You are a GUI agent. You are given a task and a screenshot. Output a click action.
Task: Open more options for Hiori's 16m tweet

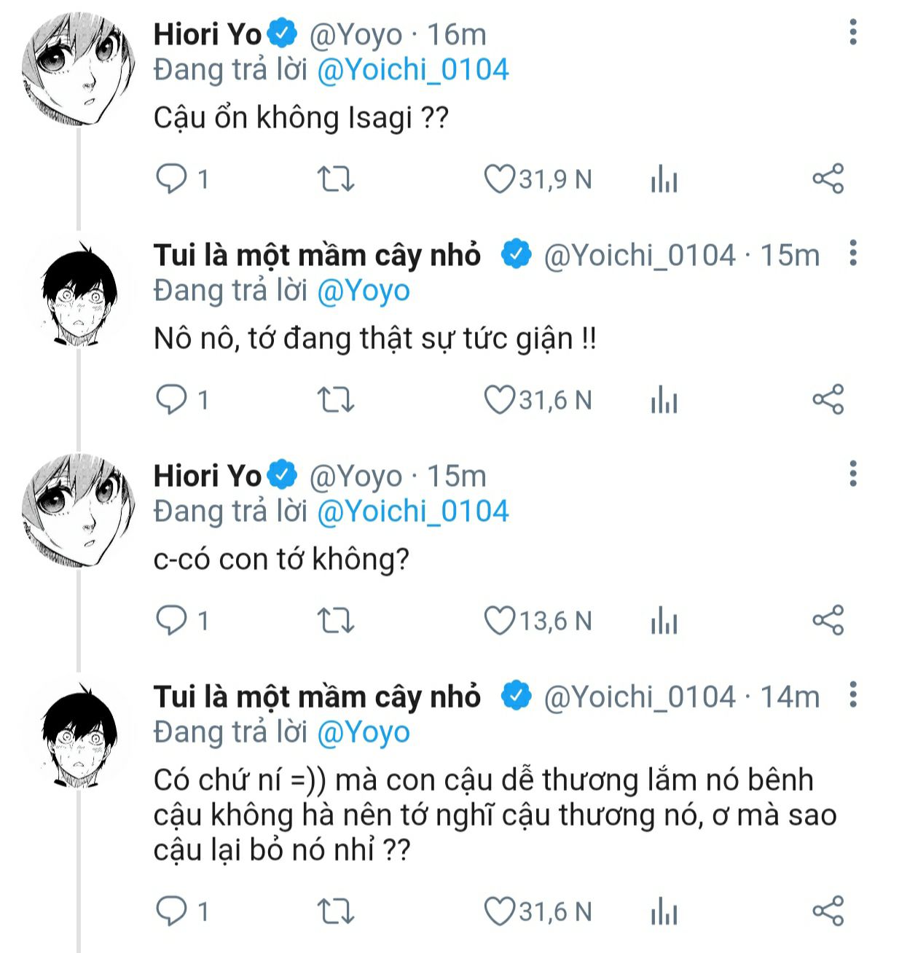coord(853,33)
